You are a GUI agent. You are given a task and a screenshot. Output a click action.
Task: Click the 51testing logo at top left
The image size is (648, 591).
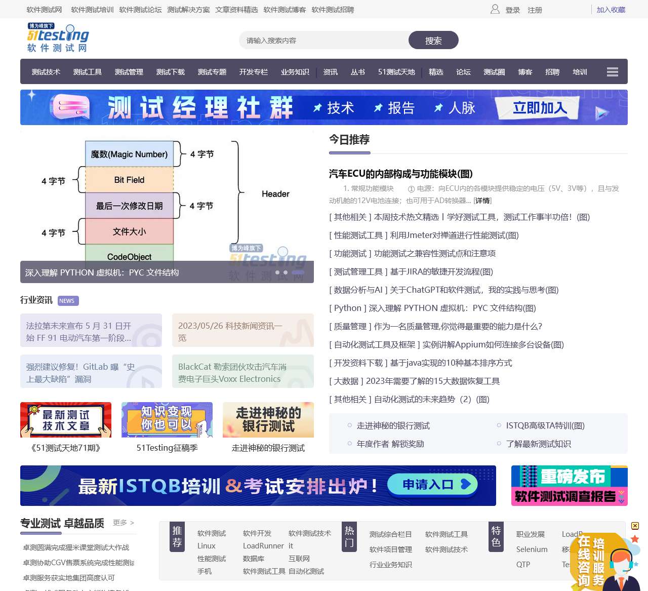pyautogui.click(x=58, y=37)
